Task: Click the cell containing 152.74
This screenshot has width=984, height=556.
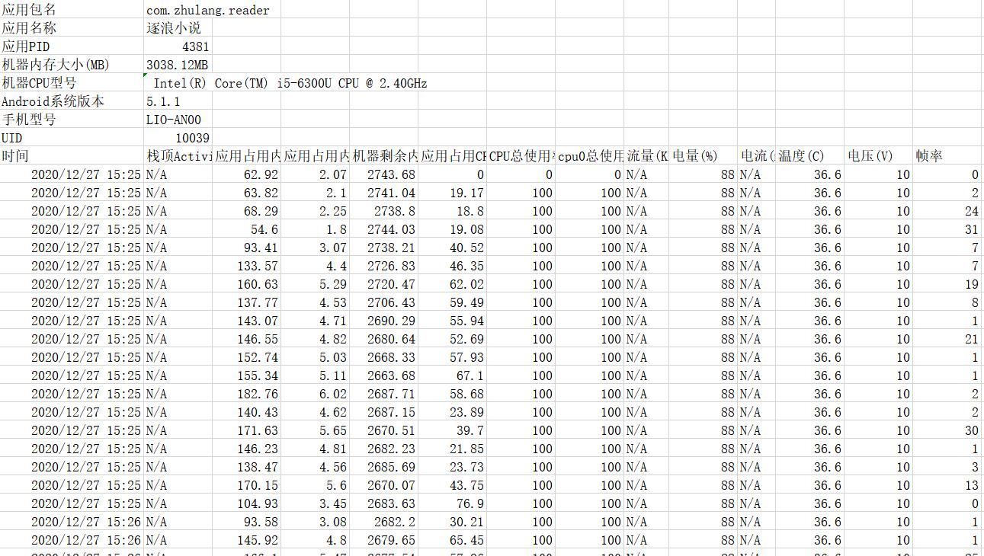Action: click(247, 357)
